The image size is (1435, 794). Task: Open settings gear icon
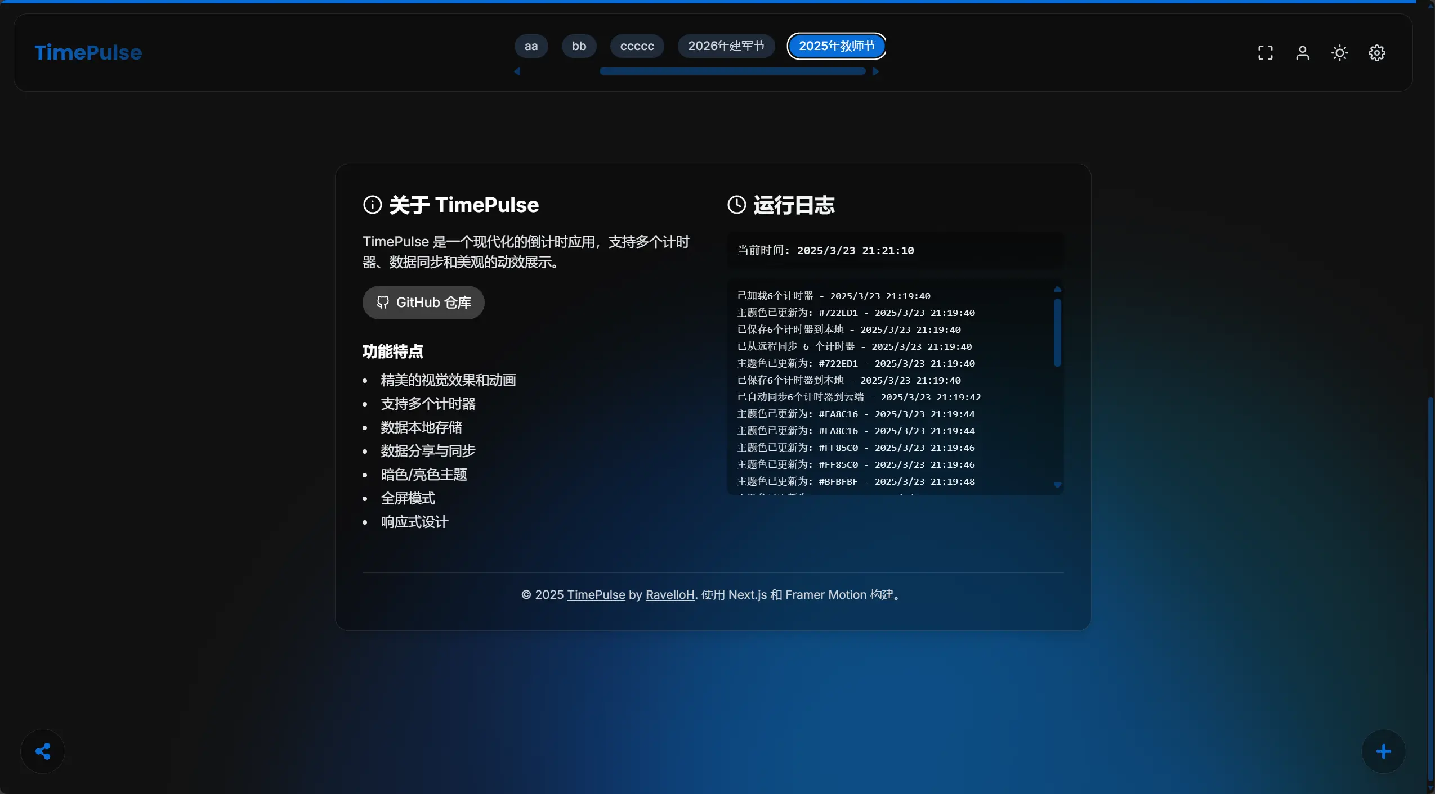(1376, 53)
